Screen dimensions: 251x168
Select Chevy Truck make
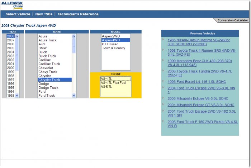coord(55,72)
